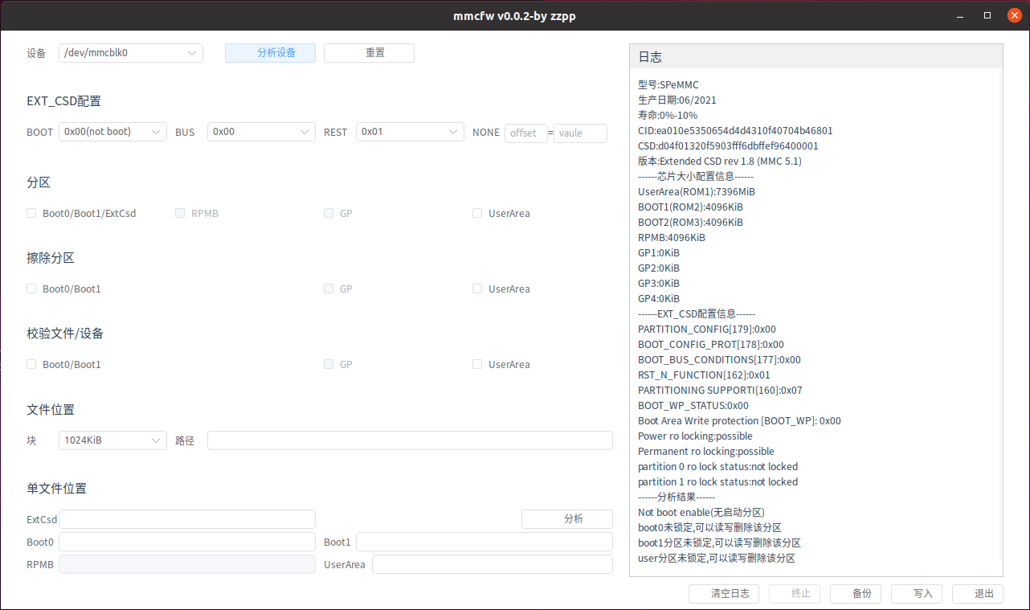Click the 分析设备 button
This screenshot has width=1030, height=610.
click(270, 53)
